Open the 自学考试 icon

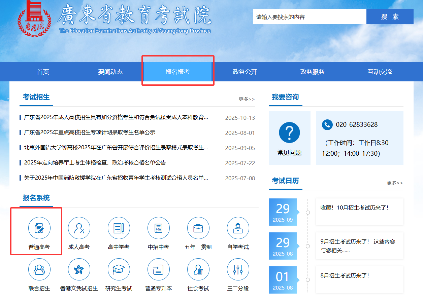pos(238,228)
